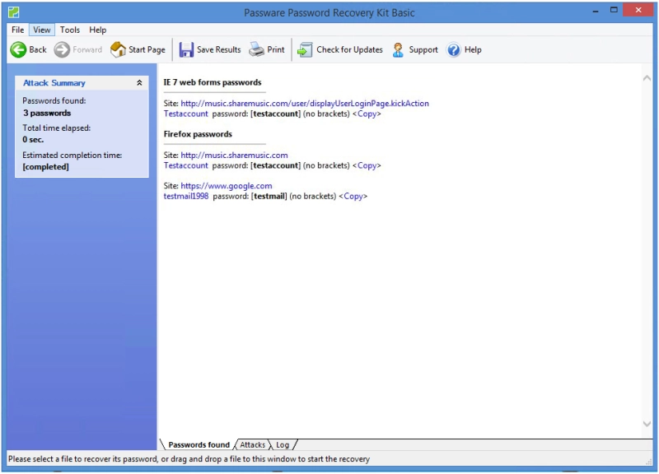Click the Support toolbar label
This screenshot has width=659, height=474.
[423, 49]
